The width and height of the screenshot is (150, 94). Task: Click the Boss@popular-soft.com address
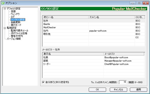[116, 58]
